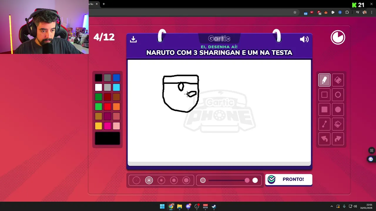
Task: Launch Steam from the taskbar
Action: pos(214,206)
